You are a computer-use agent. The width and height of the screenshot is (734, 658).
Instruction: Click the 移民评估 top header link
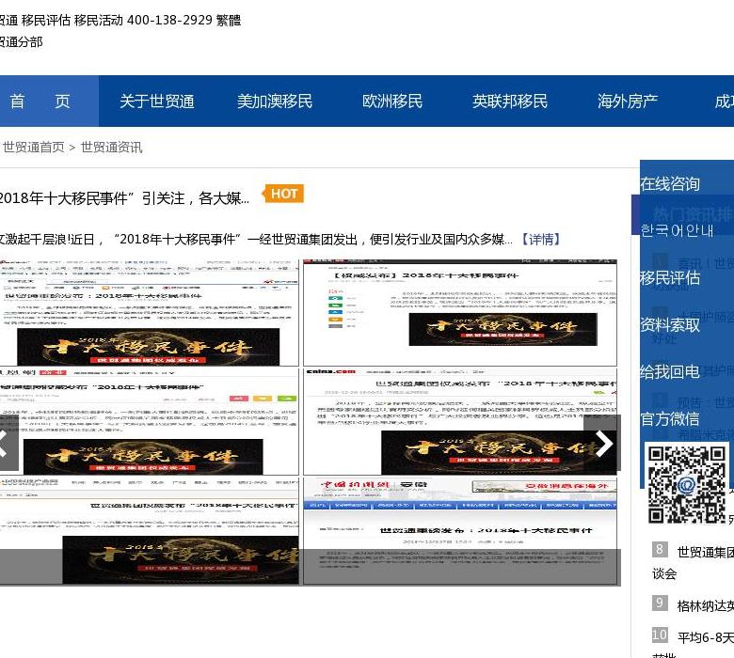click(x=46, y=20)
